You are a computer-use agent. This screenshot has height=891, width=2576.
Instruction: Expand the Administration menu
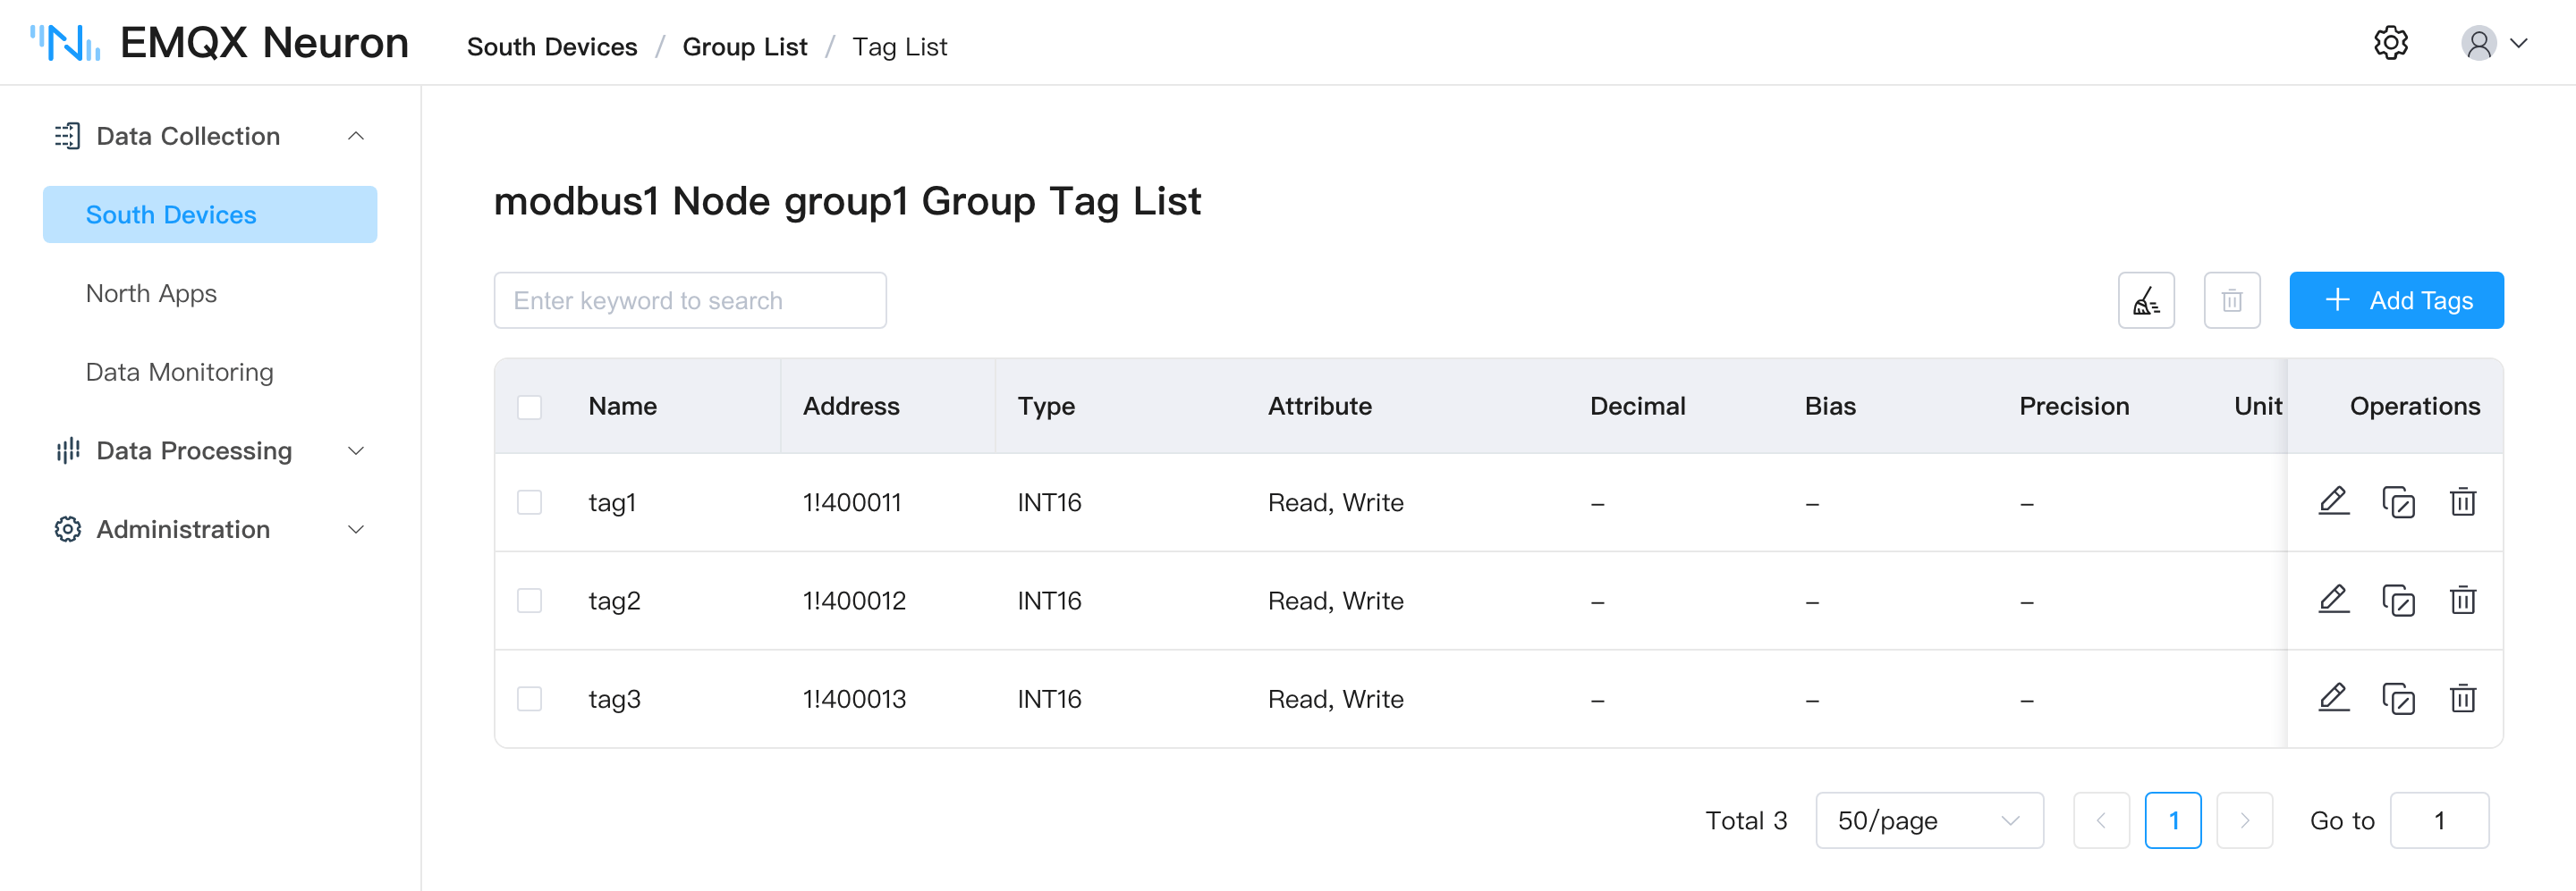coord(210,529)
